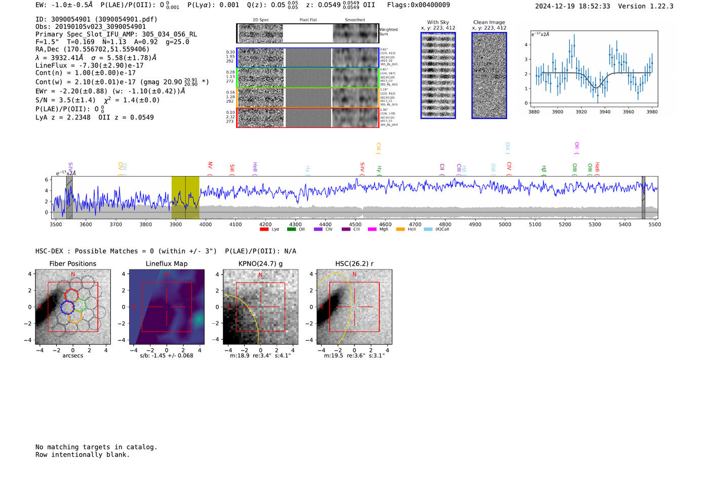Click the Hγ green line marker label
This screenshot has height=482, width=709.
(379, 170)
